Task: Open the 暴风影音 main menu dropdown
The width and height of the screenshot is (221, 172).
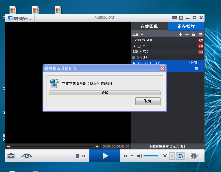Action: (x=19, y=18)
